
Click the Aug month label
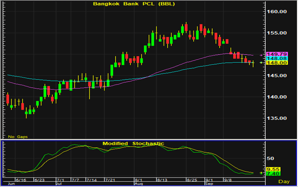(138, 184)
